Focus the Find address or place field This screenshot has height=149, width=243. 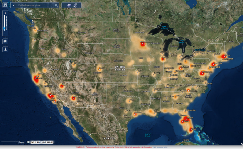point(36,6)
